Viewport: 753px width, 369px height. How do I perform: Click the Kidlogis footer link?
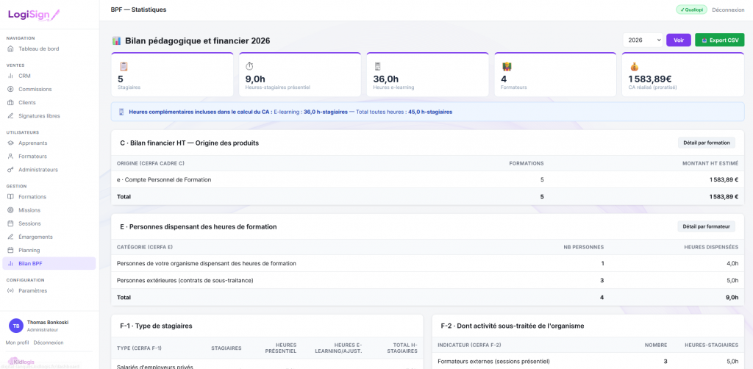click(x=23, y=362)
